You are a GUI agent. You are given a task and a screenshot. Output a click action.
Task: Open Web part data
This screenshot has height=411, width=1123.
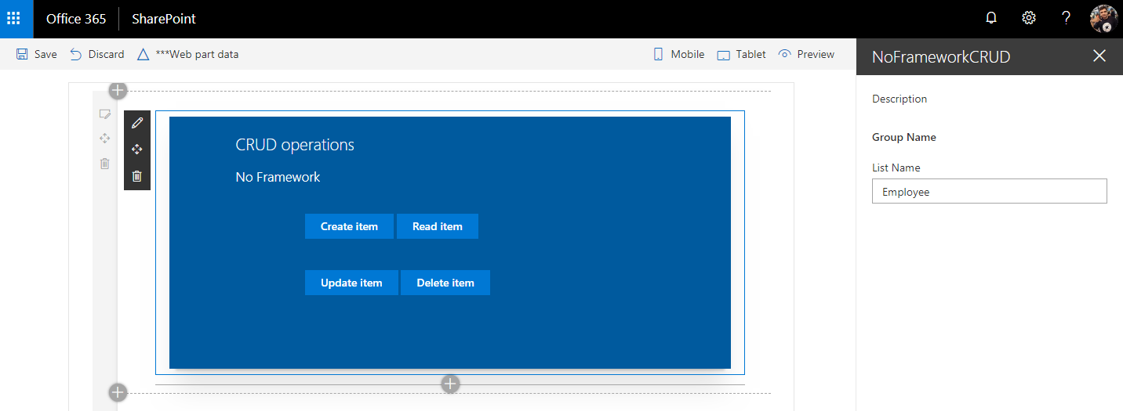click(x=187, y=54)
